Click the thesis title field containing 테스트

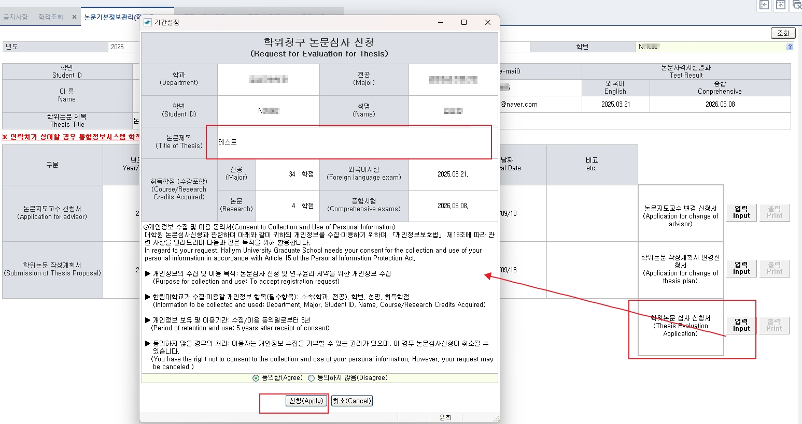(x=357, y=142)
